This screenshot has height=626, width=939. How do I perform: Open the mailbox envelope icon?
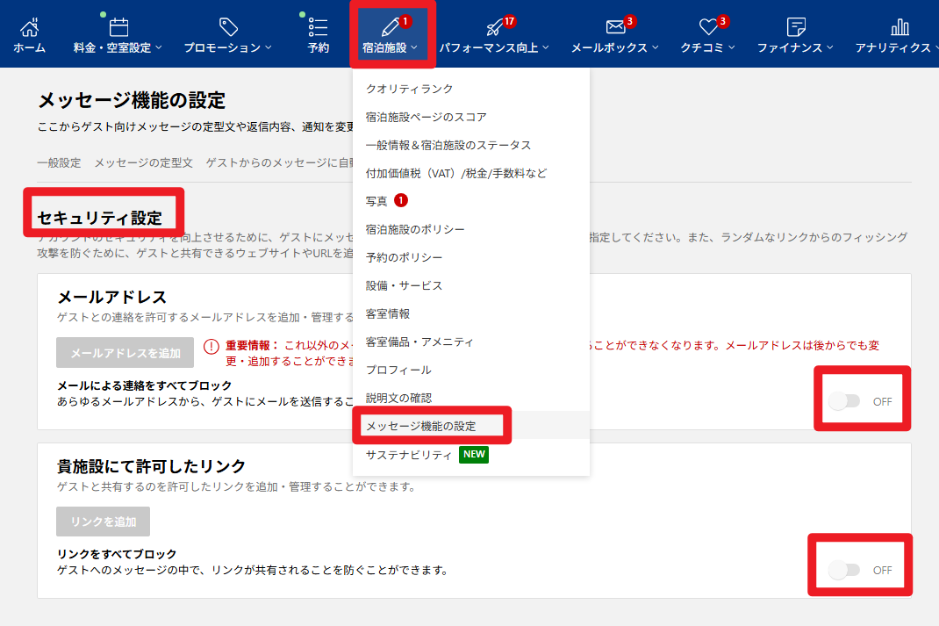(x=615, y=27)
